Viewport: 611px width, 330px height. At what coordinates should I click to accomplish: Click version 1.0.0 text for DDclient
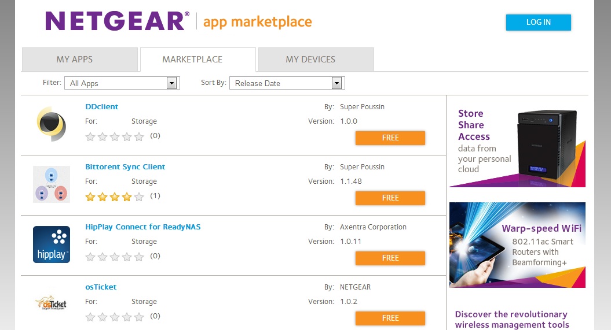(x=349, y=121)
